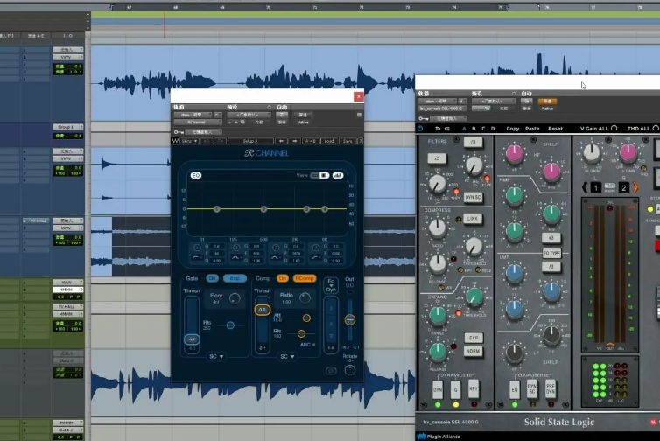
Task: Toggle the LINK button in SSL compressor
Action: coord(473,219)
